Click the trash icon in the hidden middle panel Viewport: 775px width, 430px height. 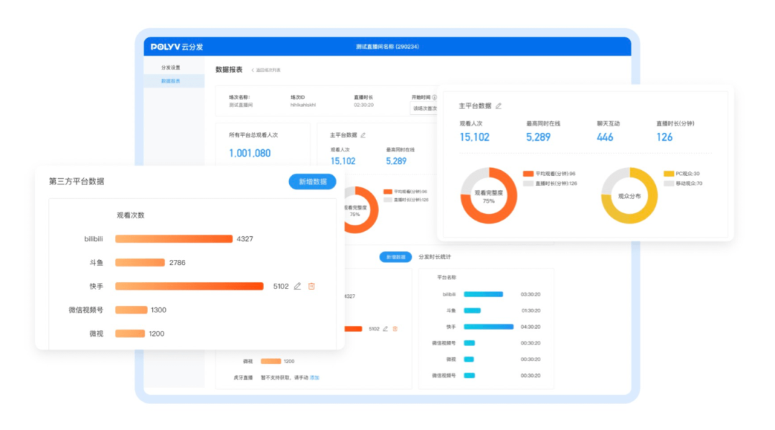click(395, 329)
